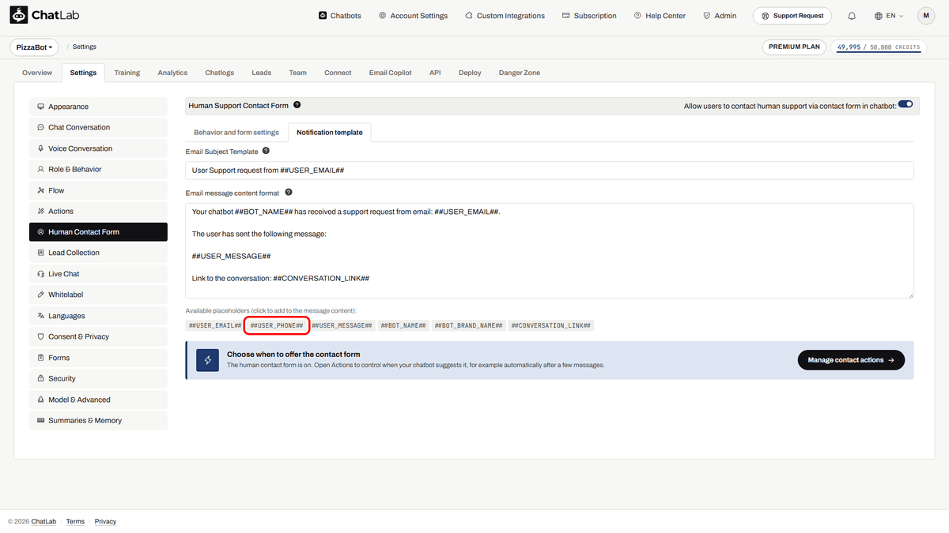This screenshot has width=949, height=533.
Task: Click help icon beside Human Support Contact Form
Action: pyautogui.click(x=297, y=105)
